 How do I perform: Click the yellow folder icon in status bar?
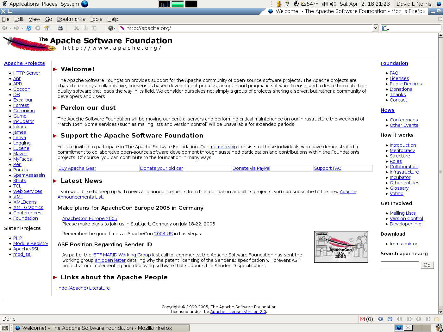[x=437, y=319]
